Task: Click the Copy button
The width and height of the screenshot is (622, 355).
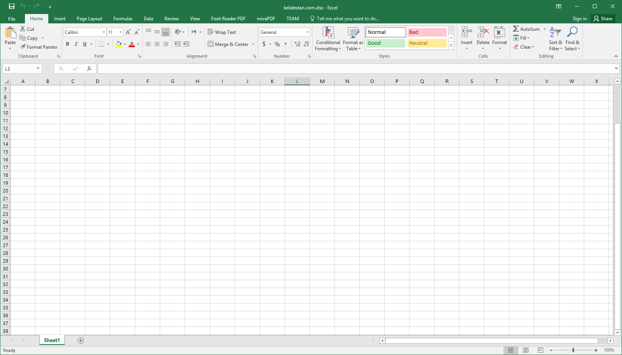Action: 29,38
